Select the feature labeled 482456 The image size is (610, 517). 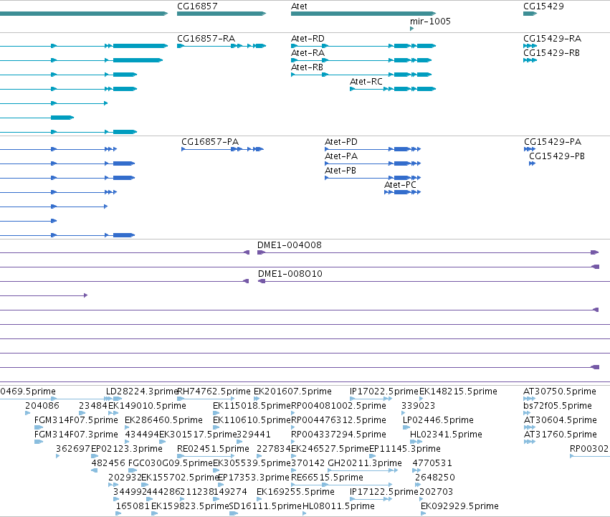pyautogui.click(x=108, y=463)
